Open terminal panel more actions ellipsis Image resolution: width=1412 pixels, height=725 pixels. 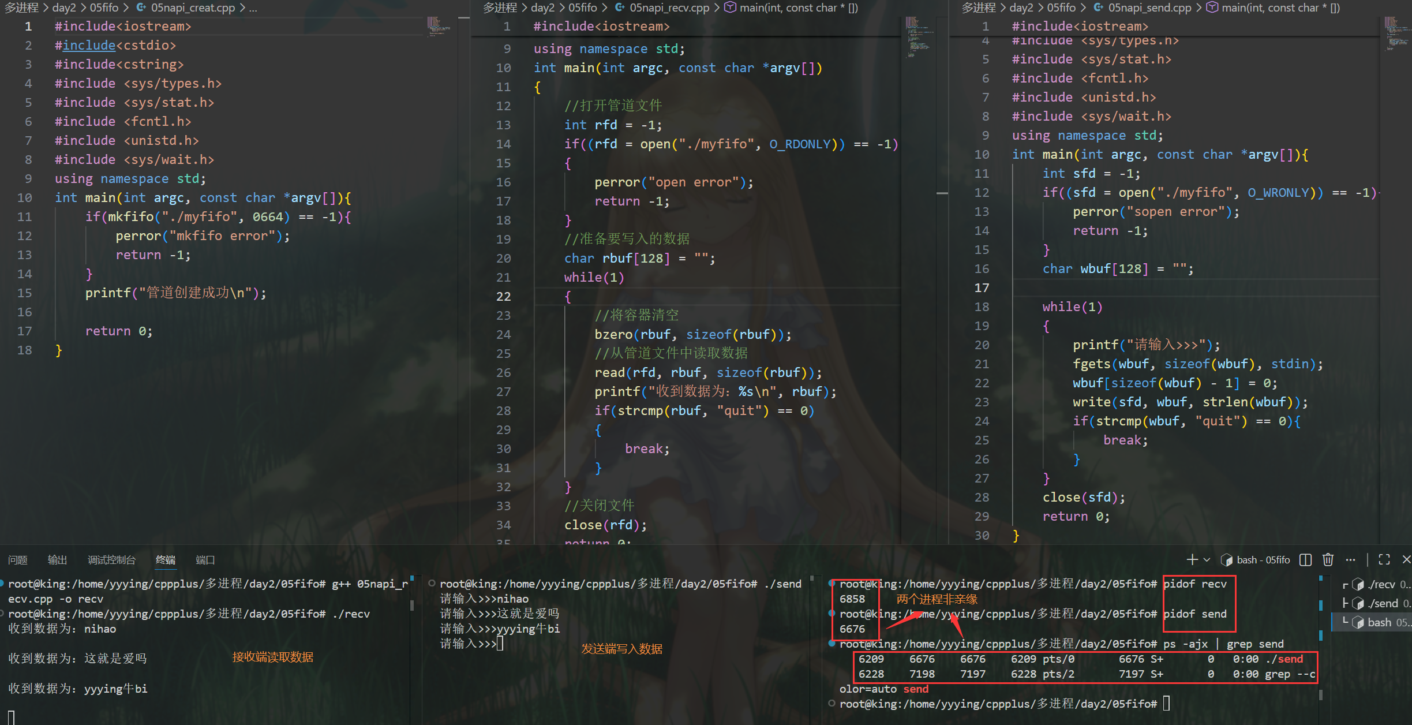[1350, 559]
